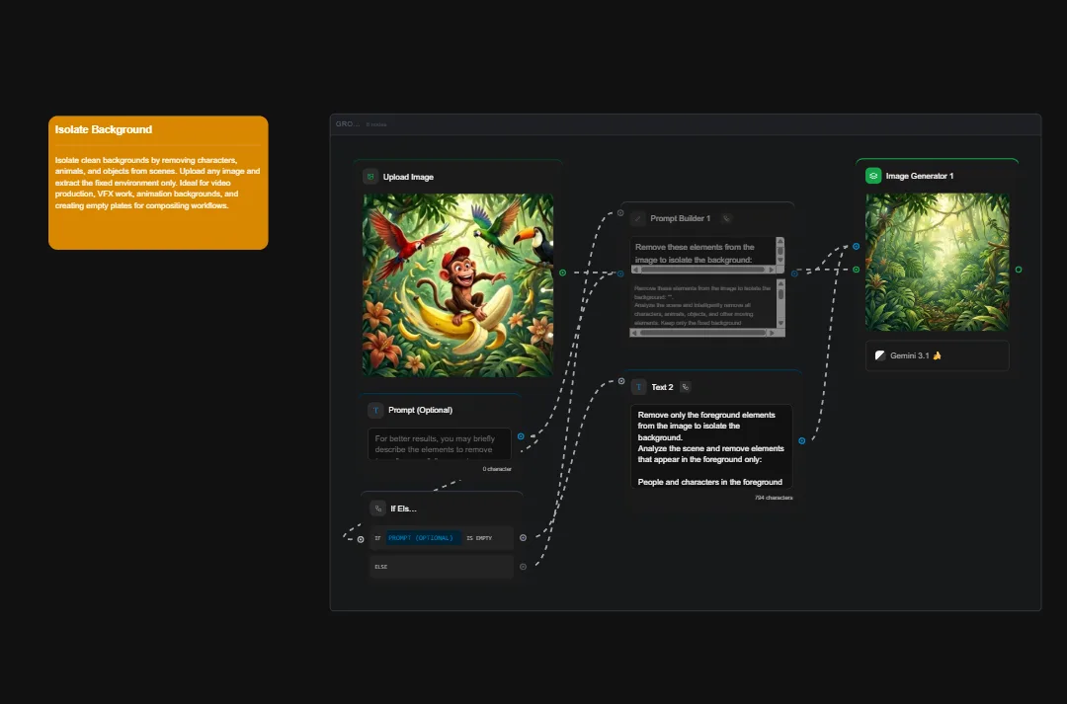Click the T icon on Prompt (Optional) node
1067x704 pixels.
click(375, 410)
